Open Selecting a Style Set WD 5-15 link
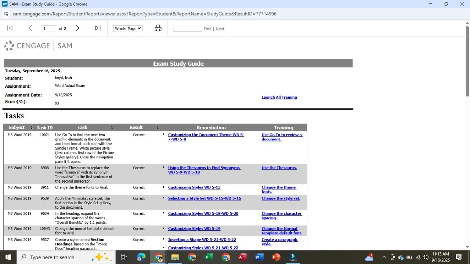Image resolution: width=470 pixels, height=264 pixels. point(205,198)
